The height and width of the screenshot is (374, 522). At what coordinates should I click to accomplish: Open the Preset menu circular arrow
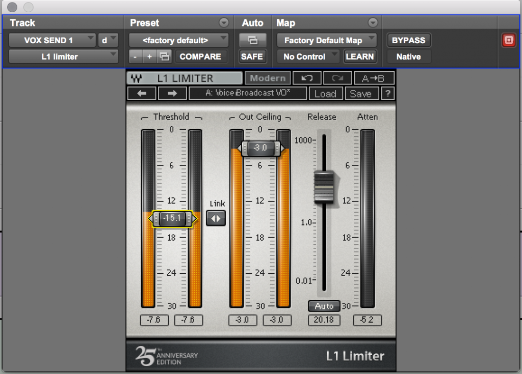point(224,22)
